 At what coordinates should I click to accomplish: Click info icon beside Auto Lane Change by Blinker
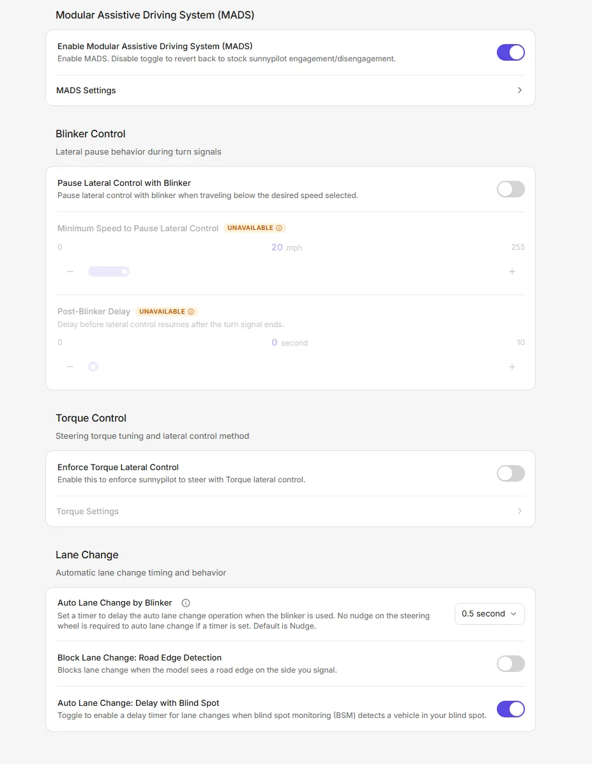pyautogui.click(x=186, y=603)
